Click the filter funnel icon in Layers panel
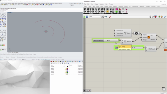Screen dimensions: 167x94 click(x=63, y=63)
